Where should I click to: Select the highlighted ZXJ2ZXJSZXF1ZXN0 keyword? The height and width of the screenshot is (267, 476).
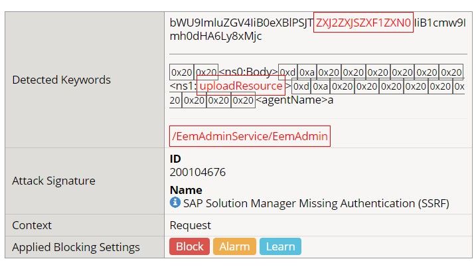pos(363,22)
